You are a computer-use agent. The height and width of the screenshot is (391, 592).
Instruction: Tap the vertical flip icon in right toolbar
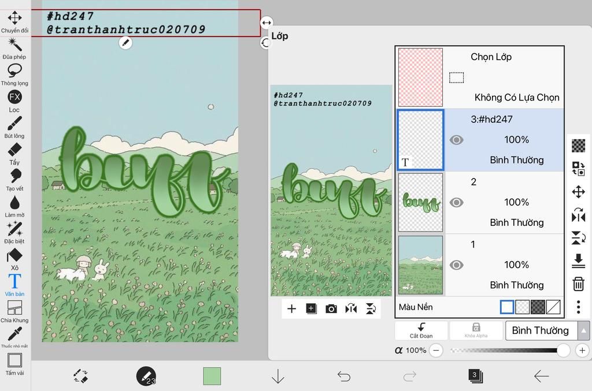pyautogui.click(x=578, y=238)
